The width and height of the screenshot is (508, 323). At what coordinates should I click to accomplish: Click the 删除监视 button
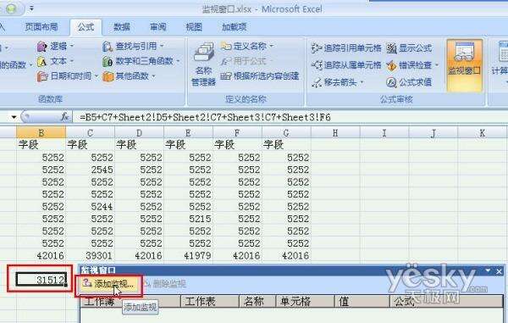tap(164, 284)
